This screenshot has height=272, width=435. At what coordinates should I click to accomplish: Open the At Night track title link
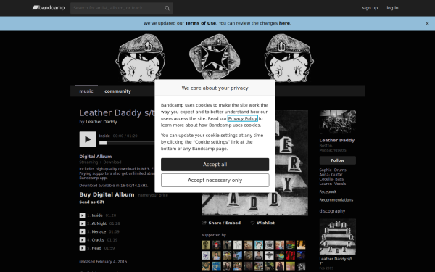point(99,223)
